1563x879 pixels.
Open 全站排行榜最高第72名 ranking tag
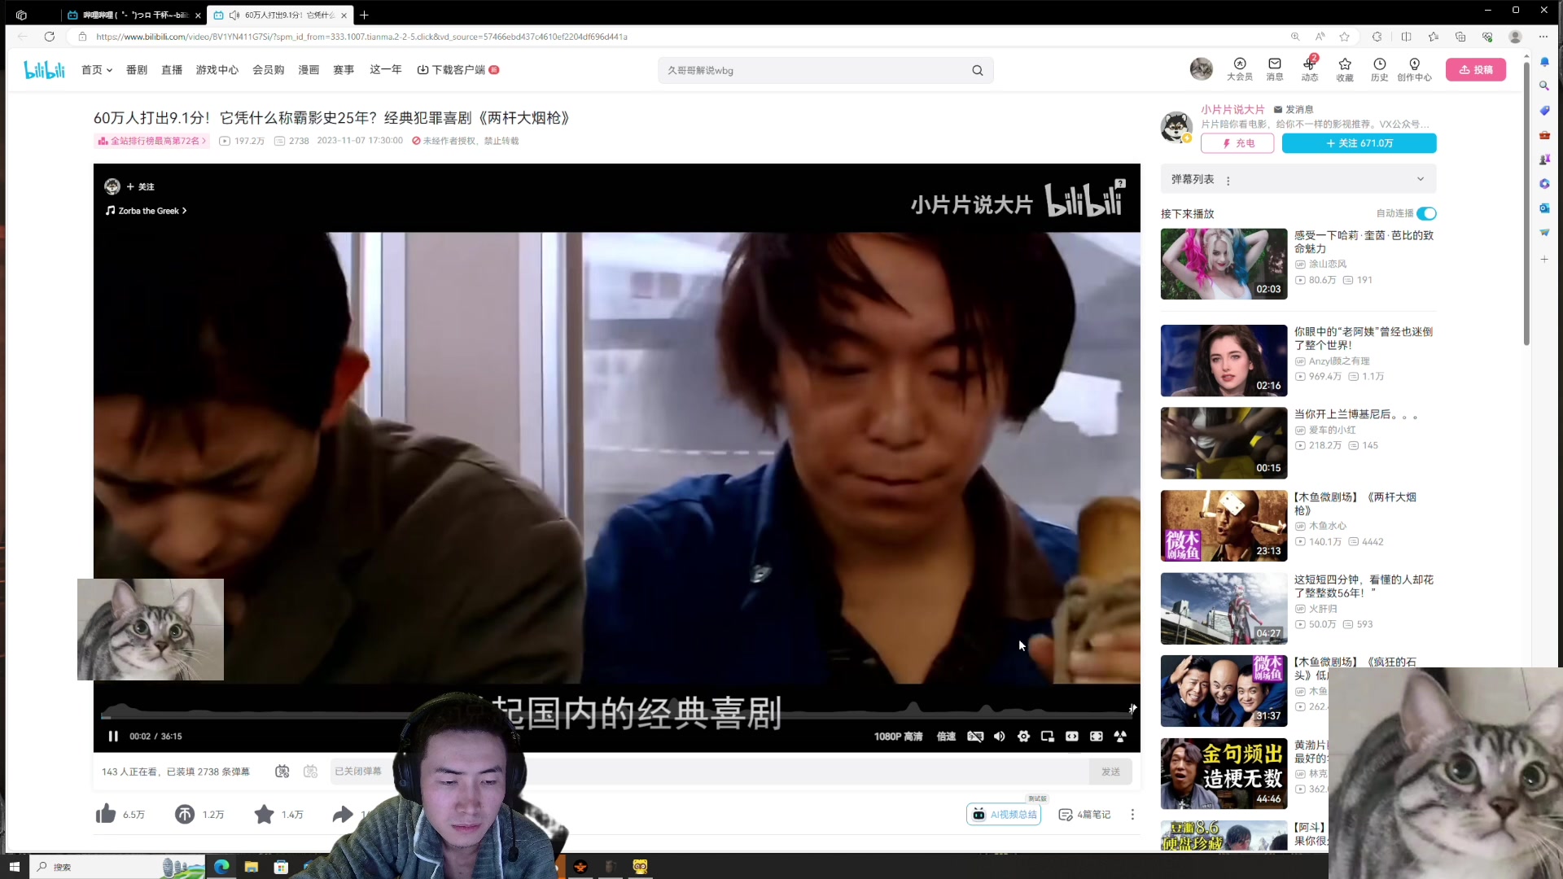(x=151, y=141)
